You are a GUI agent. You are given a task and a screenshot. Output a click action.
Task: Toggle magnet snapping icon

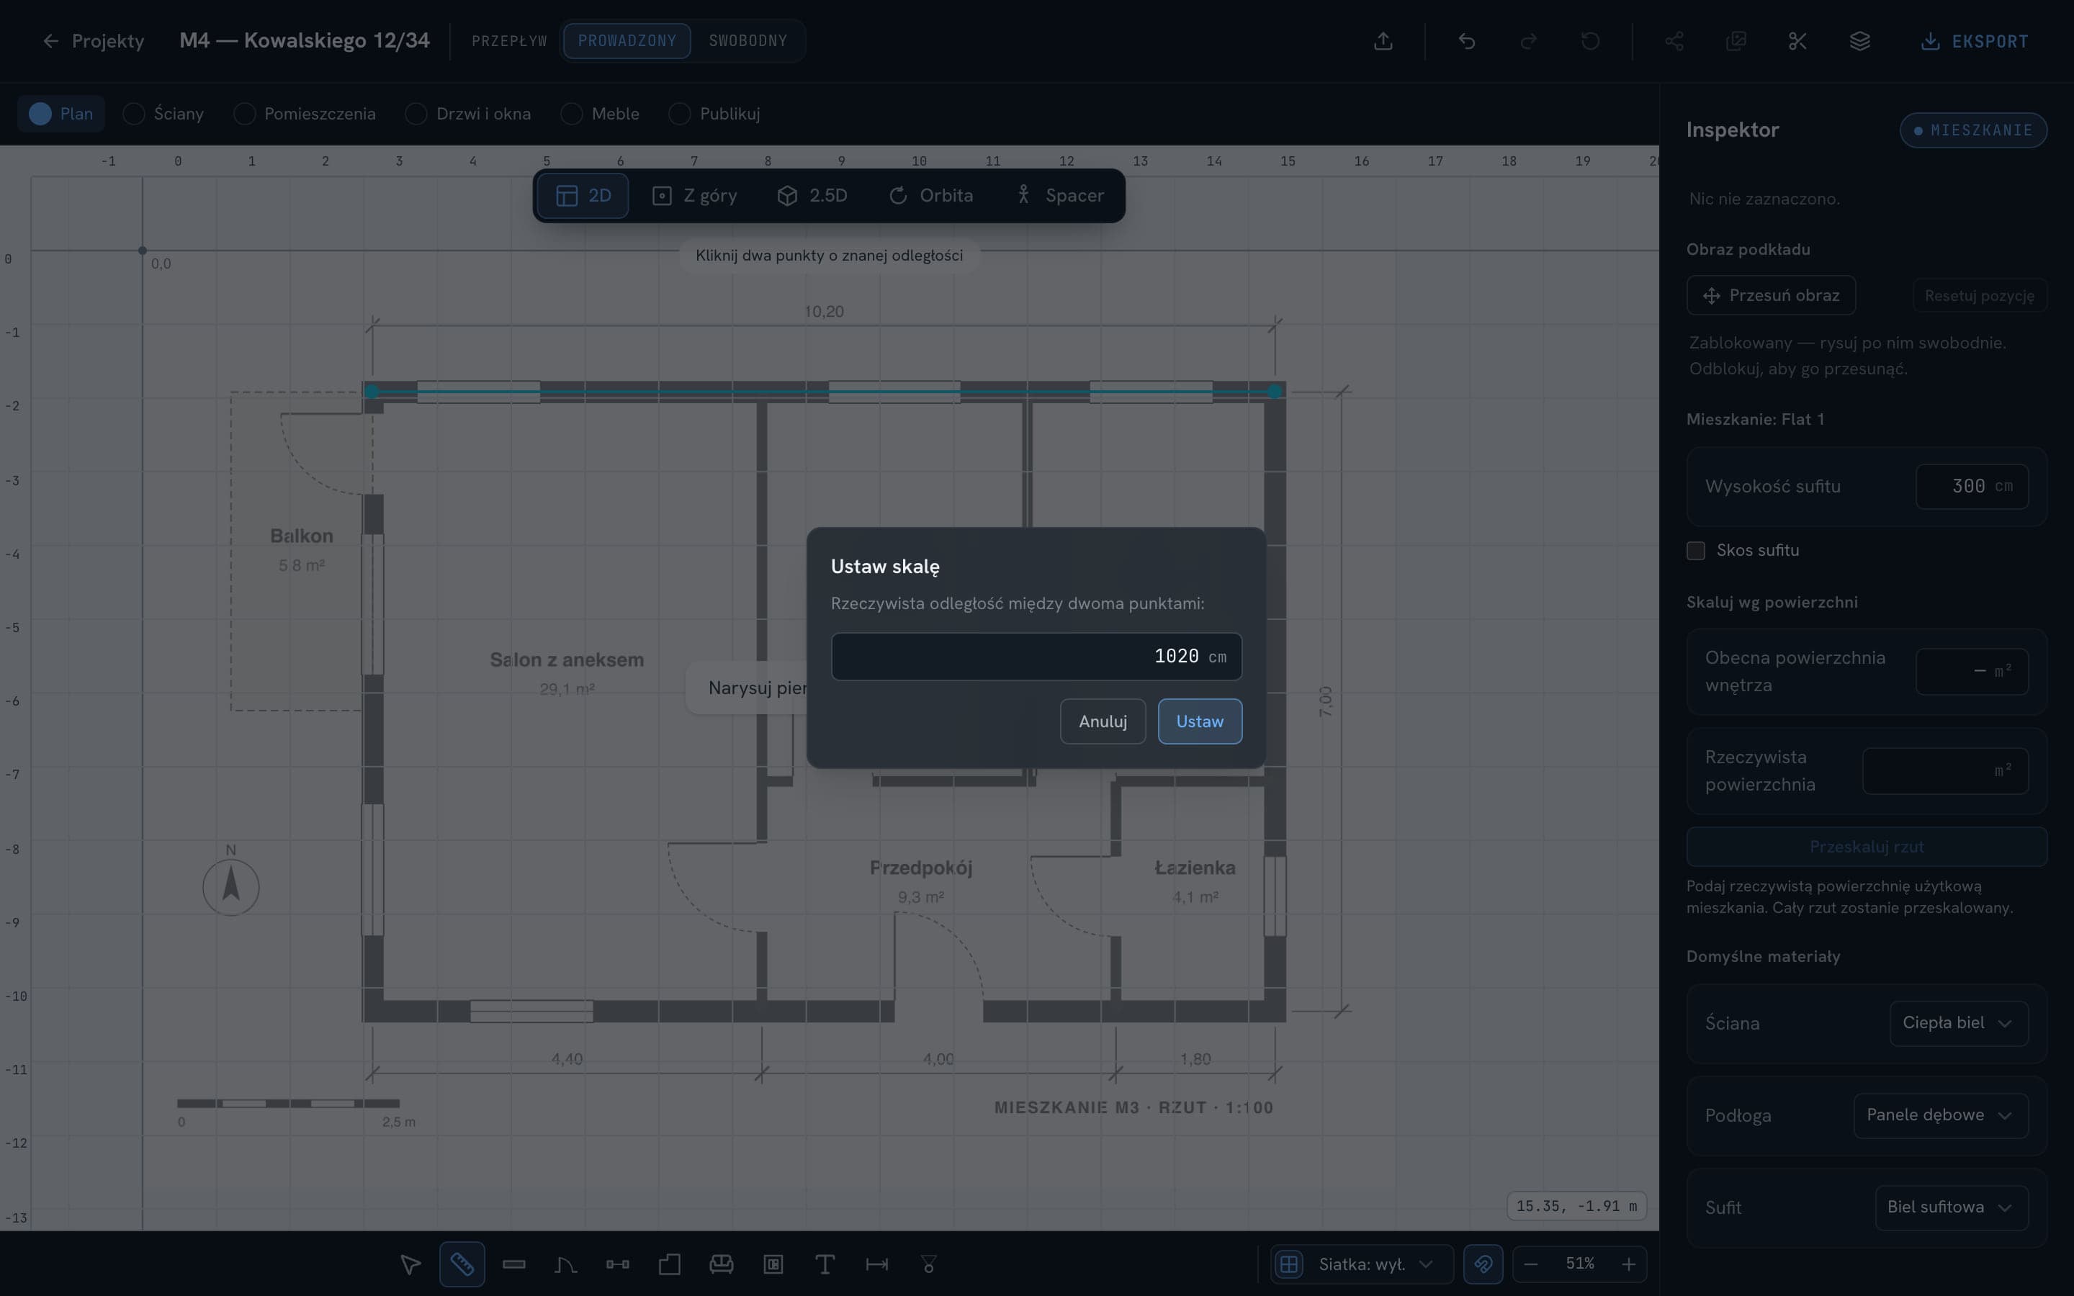(1483, 1264)
